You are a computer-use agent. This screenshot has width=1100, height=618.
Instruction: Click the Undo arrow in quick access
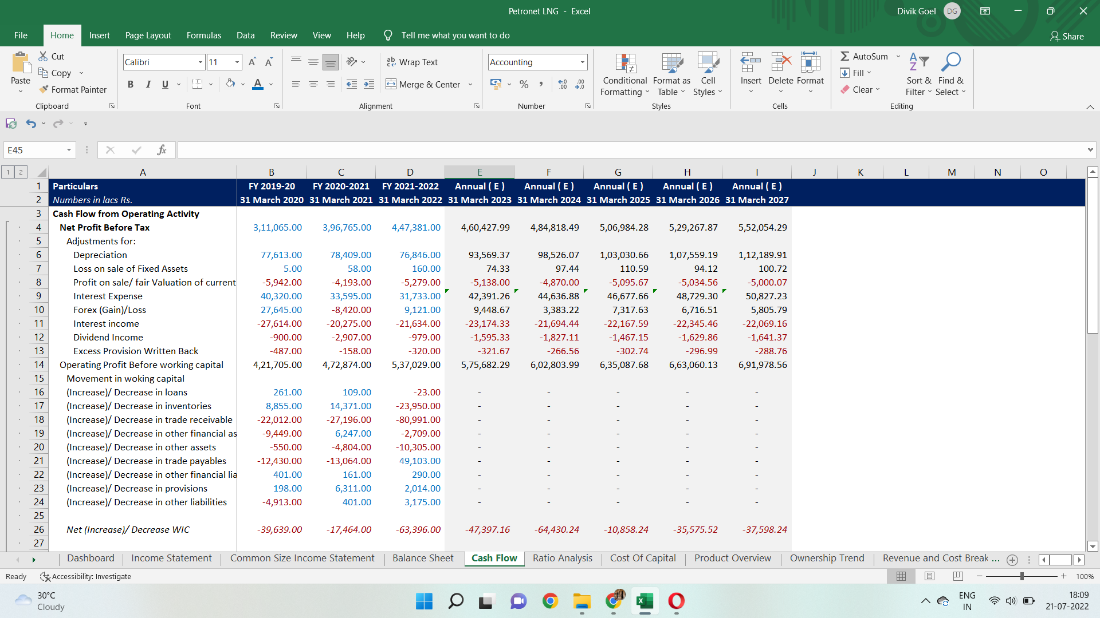[x=31, y=123]
